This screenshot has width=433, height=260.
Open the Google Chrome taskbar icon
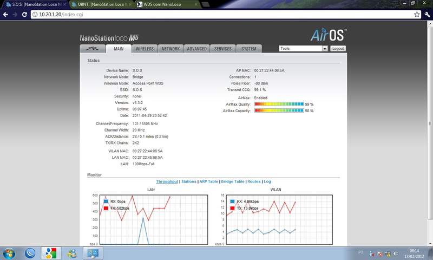(51, 253)
